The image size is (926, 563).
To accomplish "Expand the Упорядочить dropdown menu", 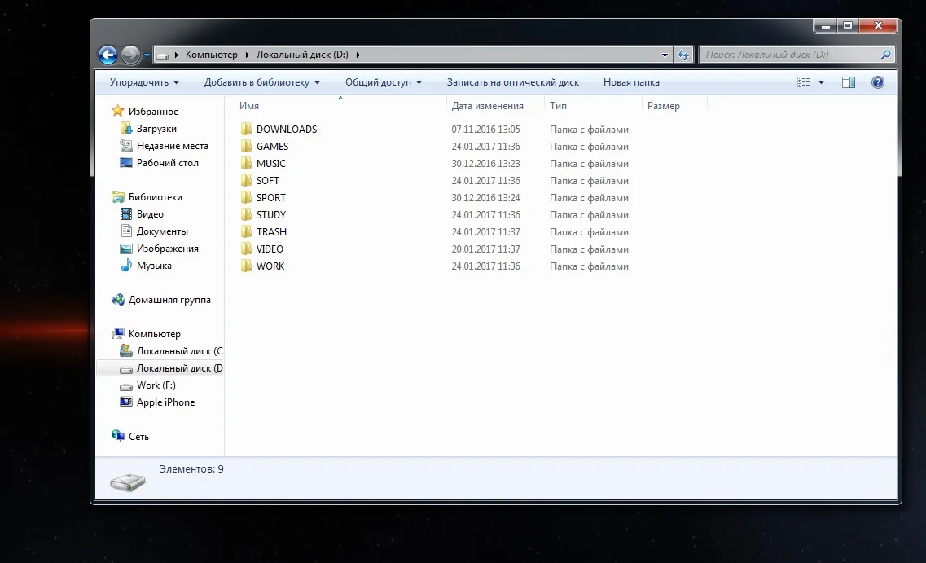I will tap(144, 82).
